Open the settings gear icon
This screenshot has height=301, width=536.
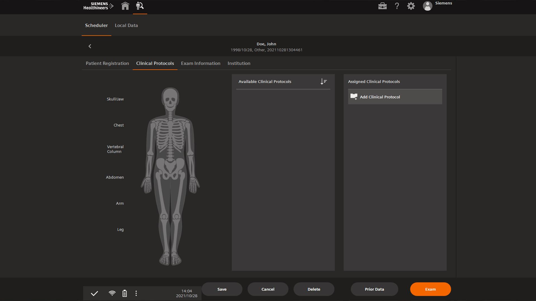click(411, 6)
